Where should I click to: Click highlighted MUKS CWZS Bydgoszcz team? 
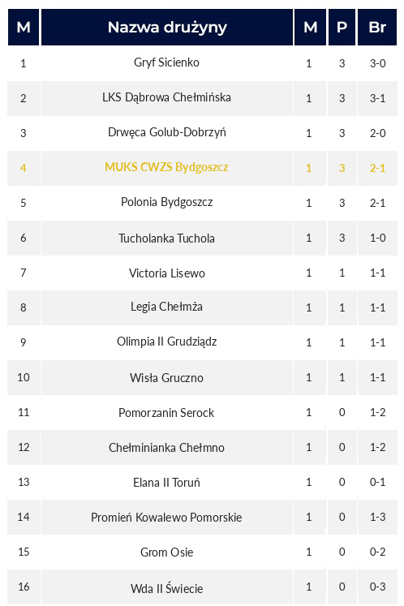click(x=166, y=167)
